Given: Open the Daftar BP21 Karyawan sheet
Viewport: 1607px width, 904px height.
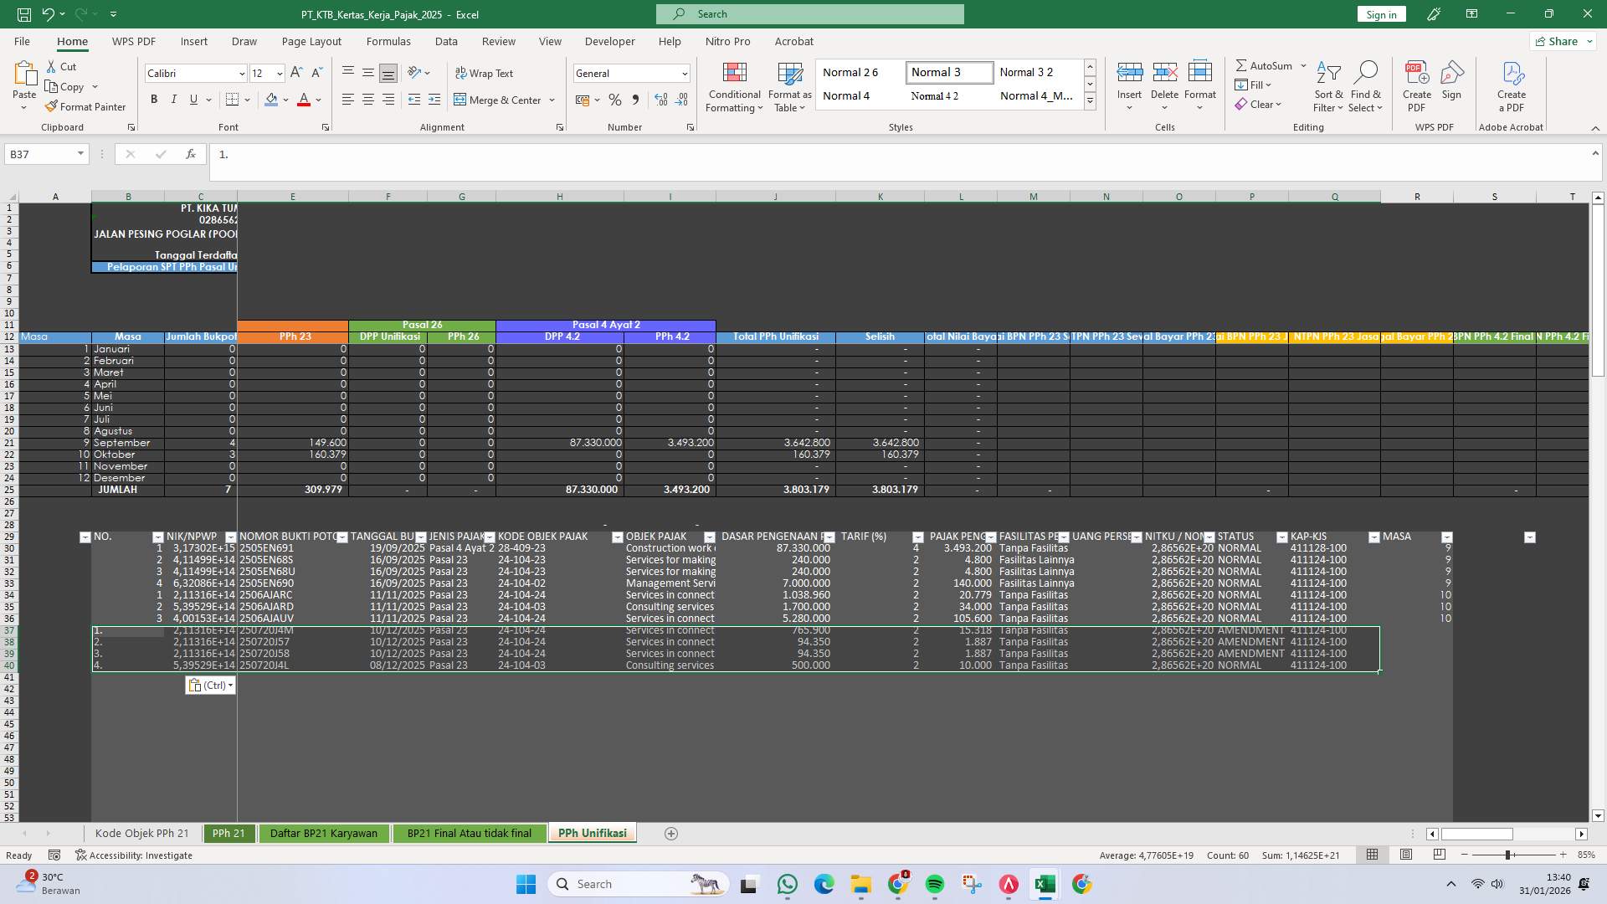Looking at the screenshot, I should (x=324, y=833).
